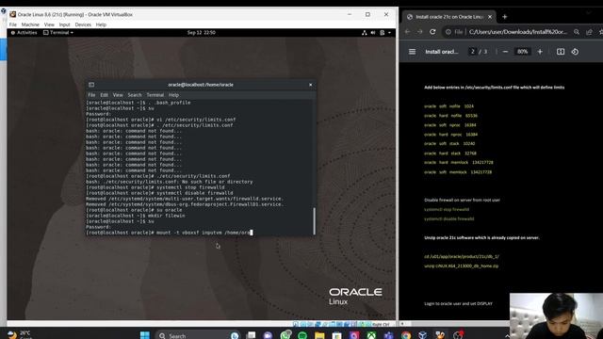This screenshot has width=603, height=339.
Task: Open terminal File menu
Action: pos(91,95)
